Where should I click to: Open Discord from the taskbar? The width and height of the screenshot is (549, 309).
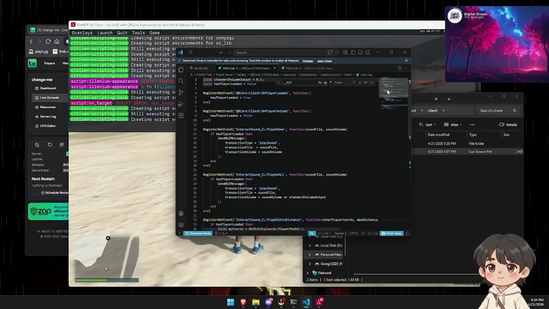pos(268,302)
